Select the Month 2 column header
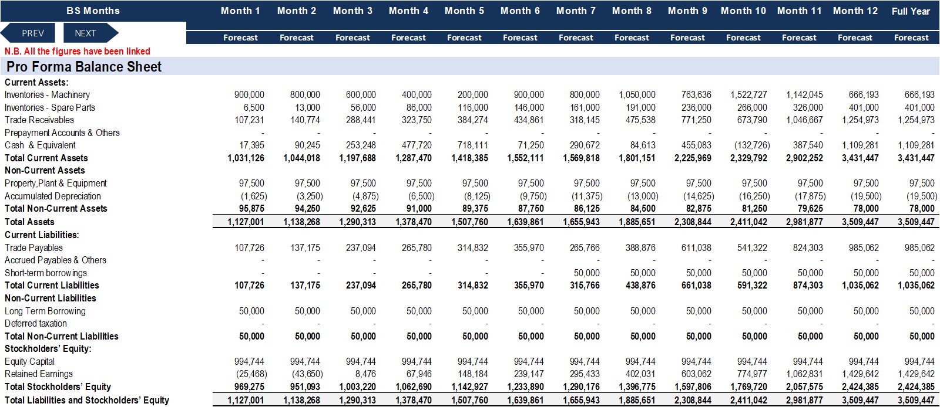The height and width of the screenshot is (407, 940). click(297, 11)
